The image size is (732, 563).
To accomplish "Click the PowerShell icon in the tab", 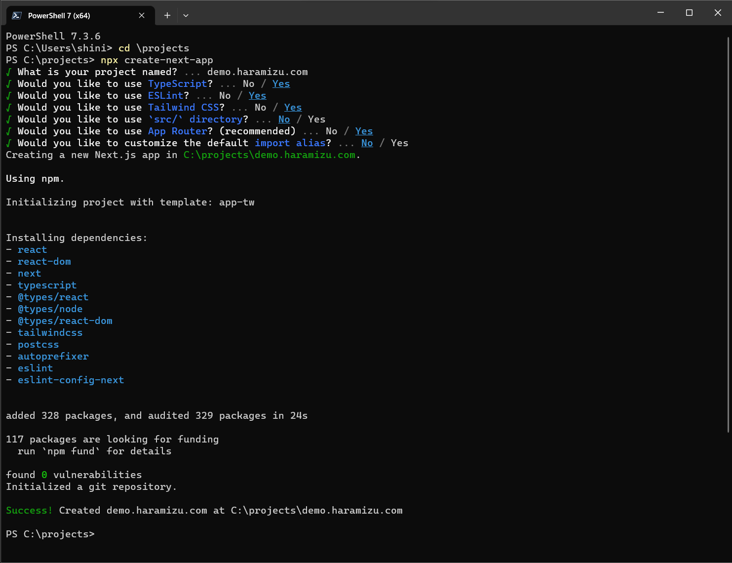I will pyautogui.click(x=17, y=15).
